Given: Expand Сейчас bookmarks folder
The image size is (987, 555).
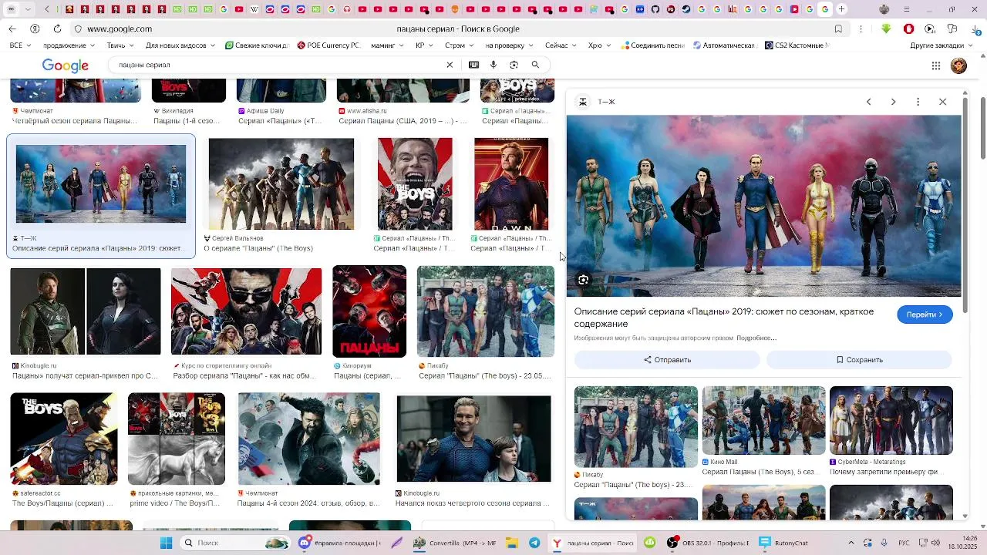Looking at the screenshot, I should coord(561,45).
